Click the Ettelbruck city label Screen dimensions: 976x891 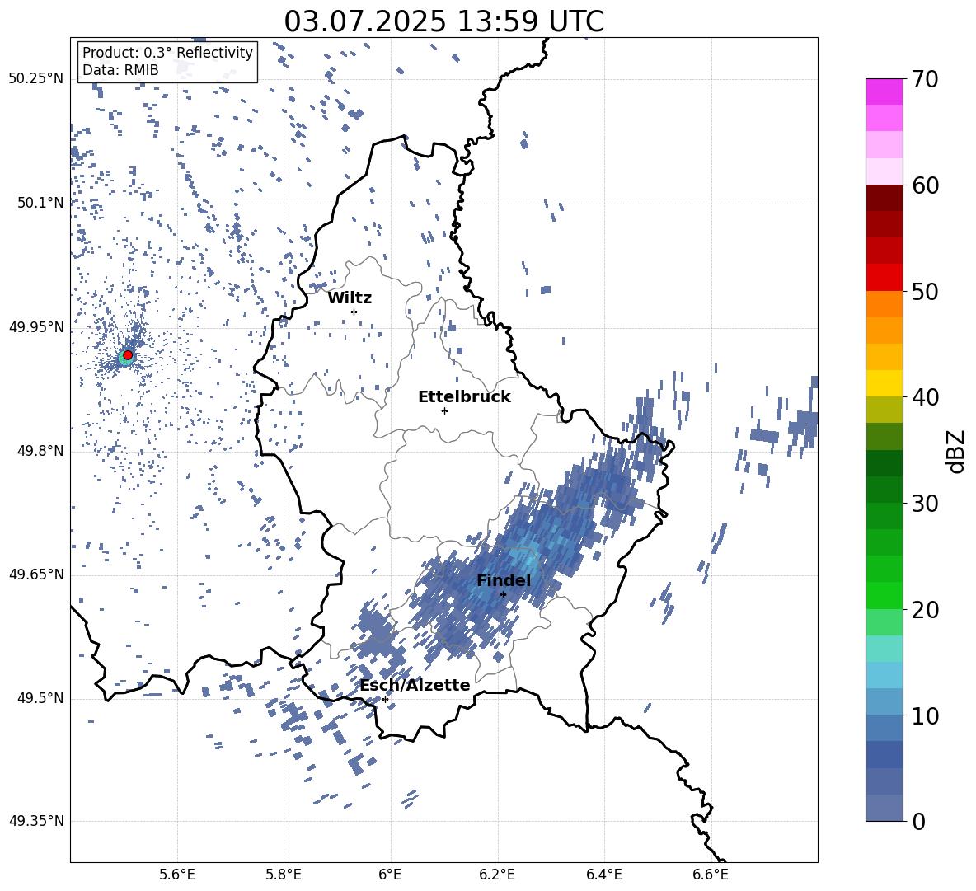click(464, 397)
